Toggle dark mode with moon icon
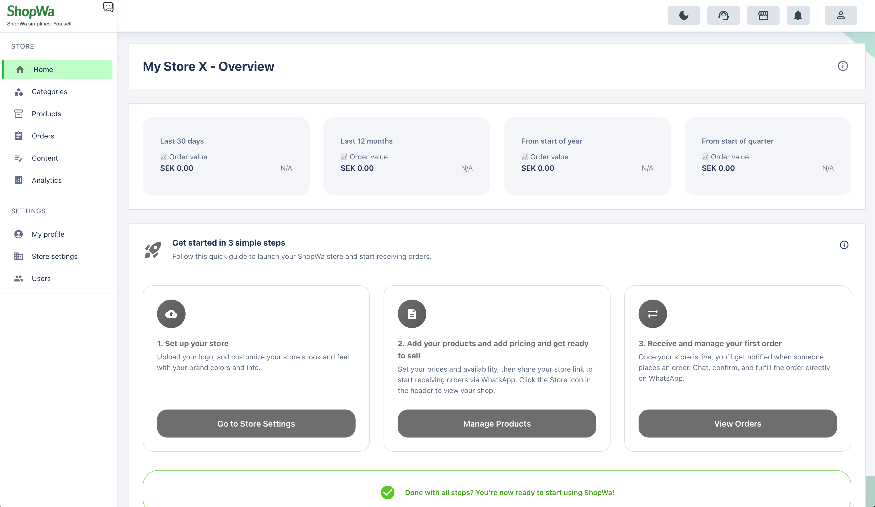This screenshot has height=507, width=875. [x=683, y=15]
